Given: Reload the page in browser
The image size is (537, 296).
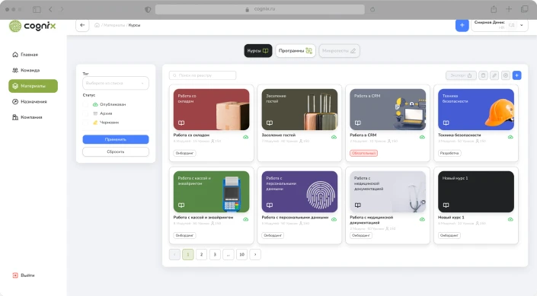Looking at the screenshot, I should [x=372, y=9].
